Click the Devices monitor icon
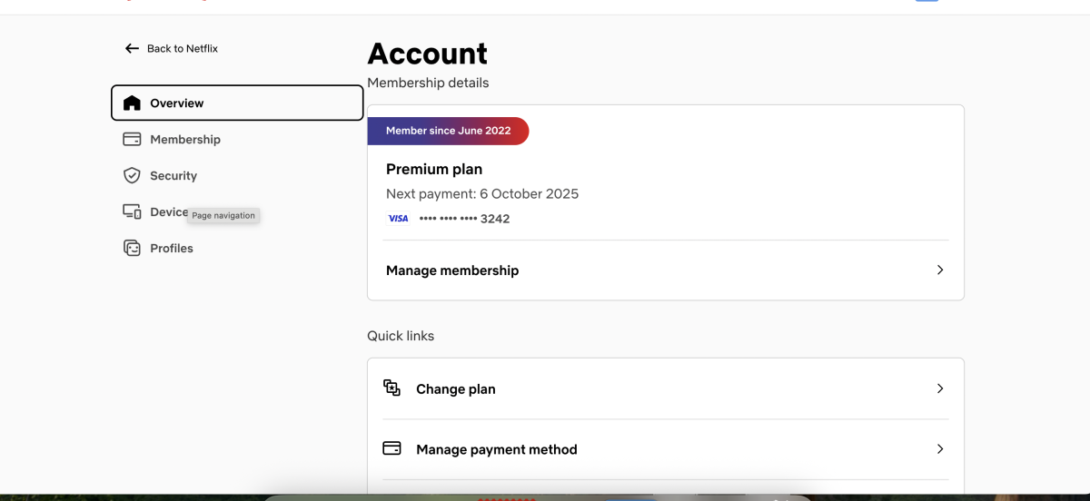Image resolution: width=1090 pixels, height=501 pixels. point(132,211)
